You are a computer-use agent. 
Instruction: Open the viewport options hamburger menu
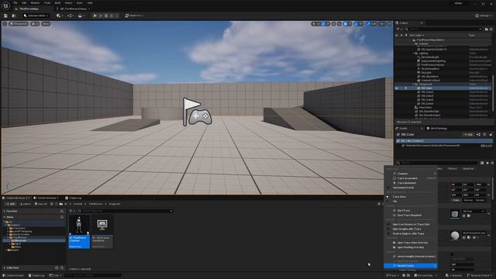tap(5, 24)
